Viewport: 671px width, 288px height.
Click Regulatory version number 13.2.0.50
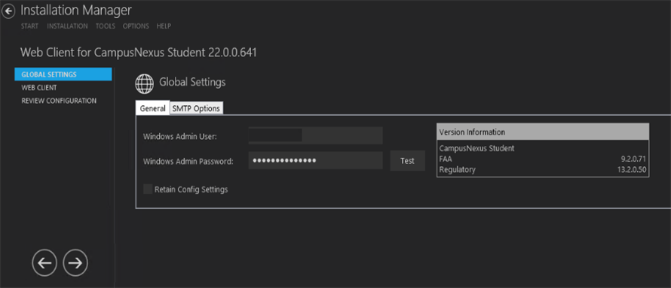(x=632, y=170)
